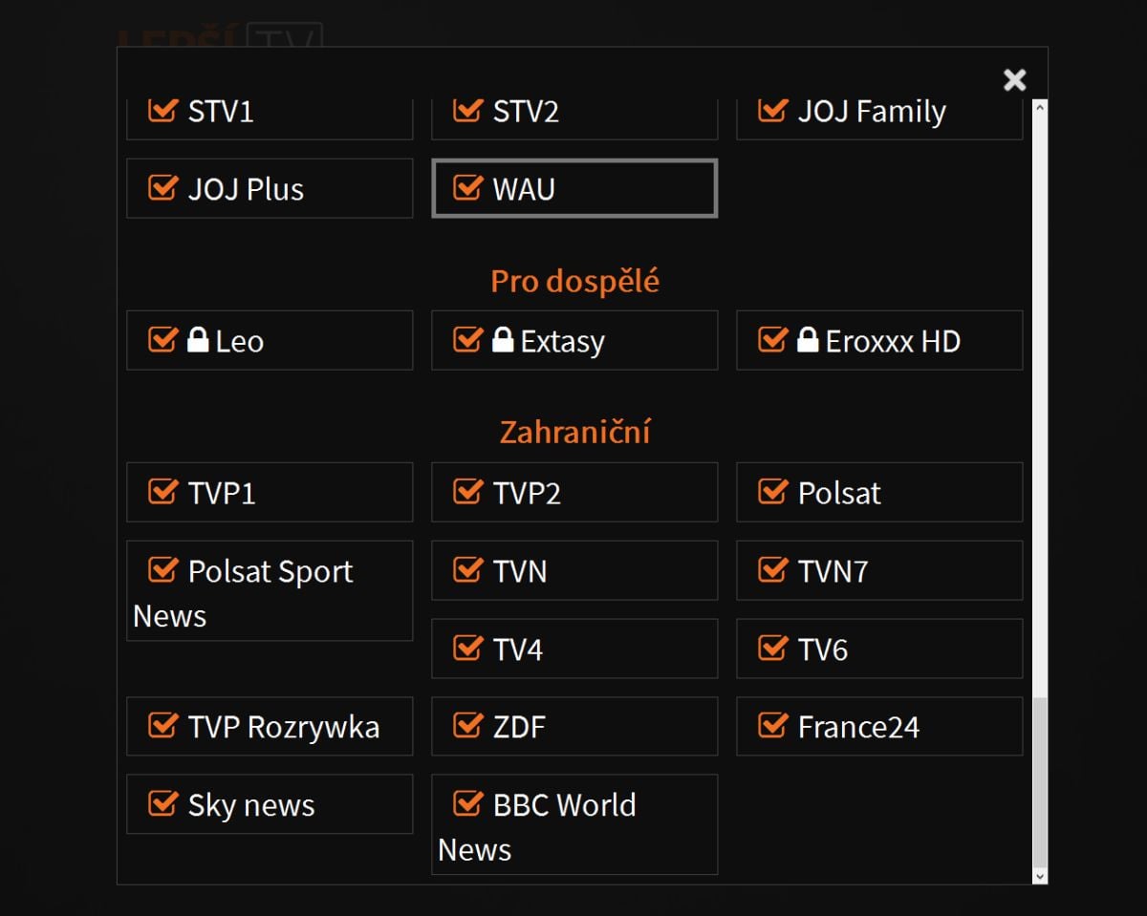
Task: Click the checkmark icon next to ZDF
Action: pos(467,726)
